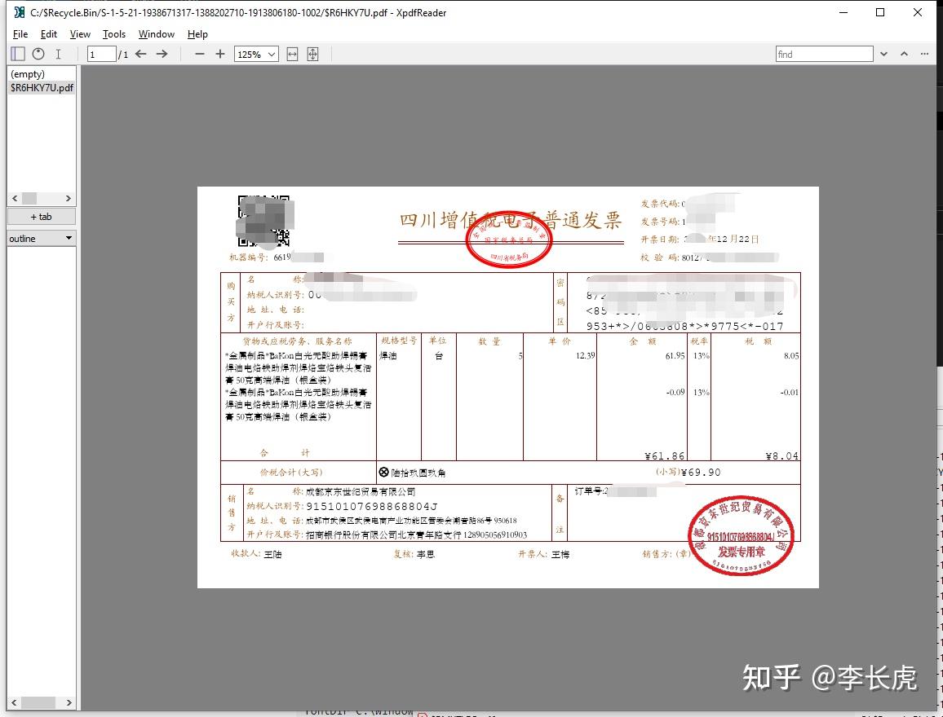Click the invoice title 四川增值税电子普通发票
The width and height of the screenshot is (943, 717).
tap(511, 220)
